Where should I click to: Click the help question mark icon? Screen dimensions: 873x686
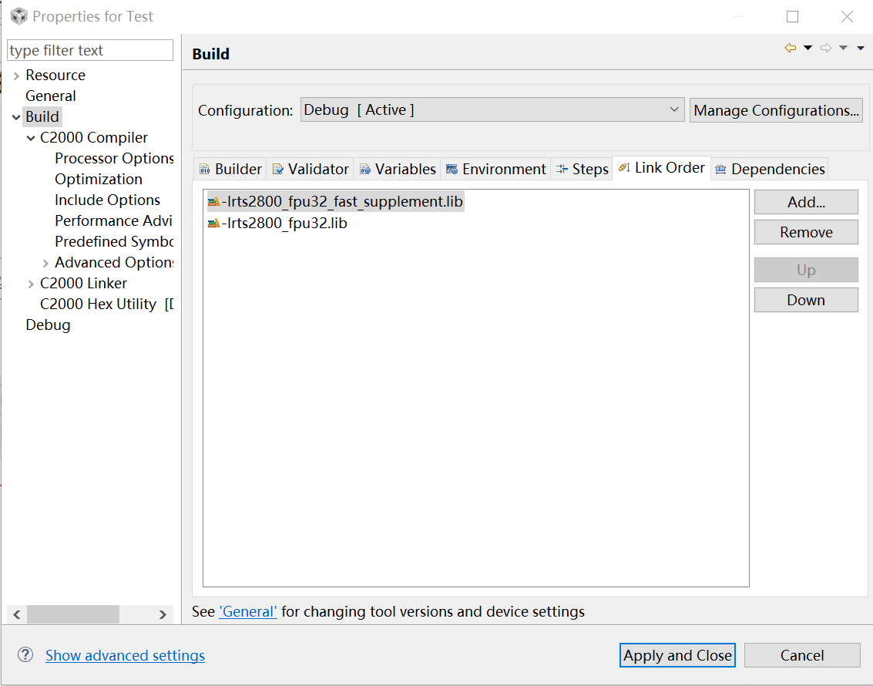pos(25,655)
